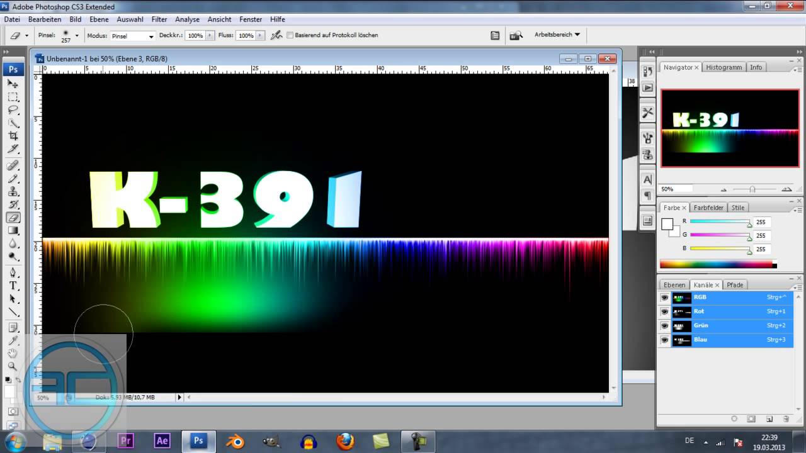Open the Actions panel icon in dock
This screenshot has width=806, height=453.
647,88
